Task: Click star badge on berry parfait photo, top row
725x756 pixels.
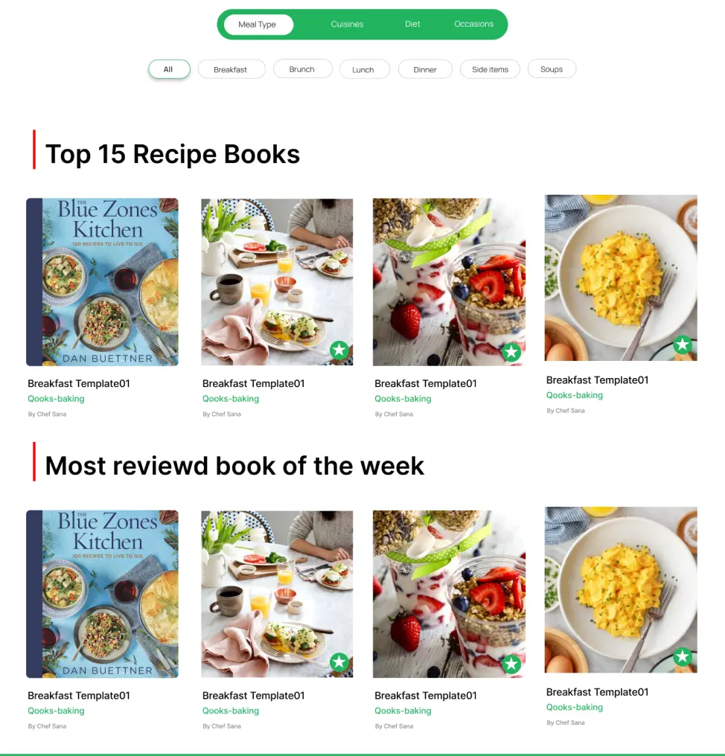Action: tap(511, 352)
